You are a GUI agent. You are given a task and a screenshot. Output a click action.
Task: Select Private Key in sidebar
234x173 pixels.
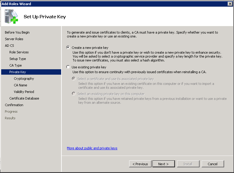(x=18, y=72)
